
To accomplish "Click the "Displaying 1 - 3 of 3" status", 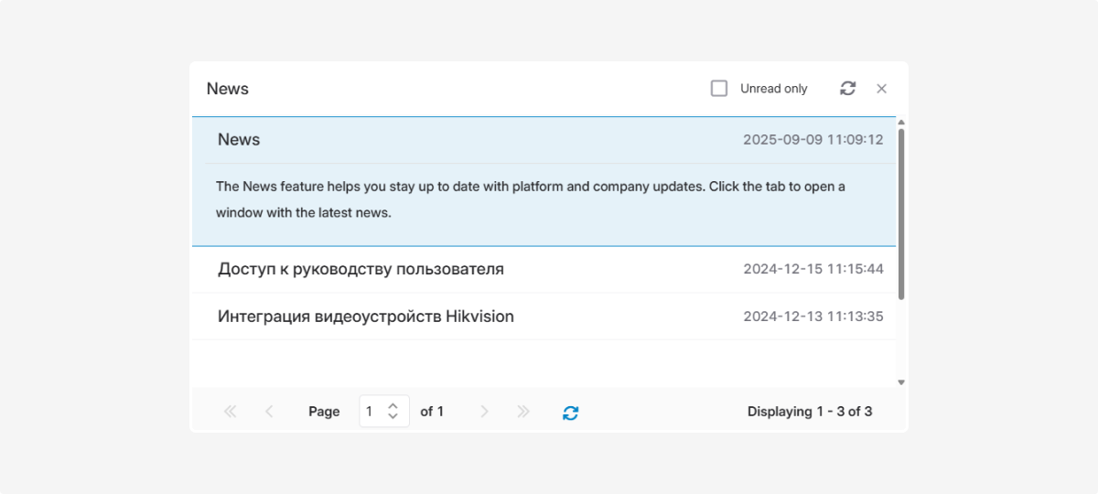I will tap(809, 412).
